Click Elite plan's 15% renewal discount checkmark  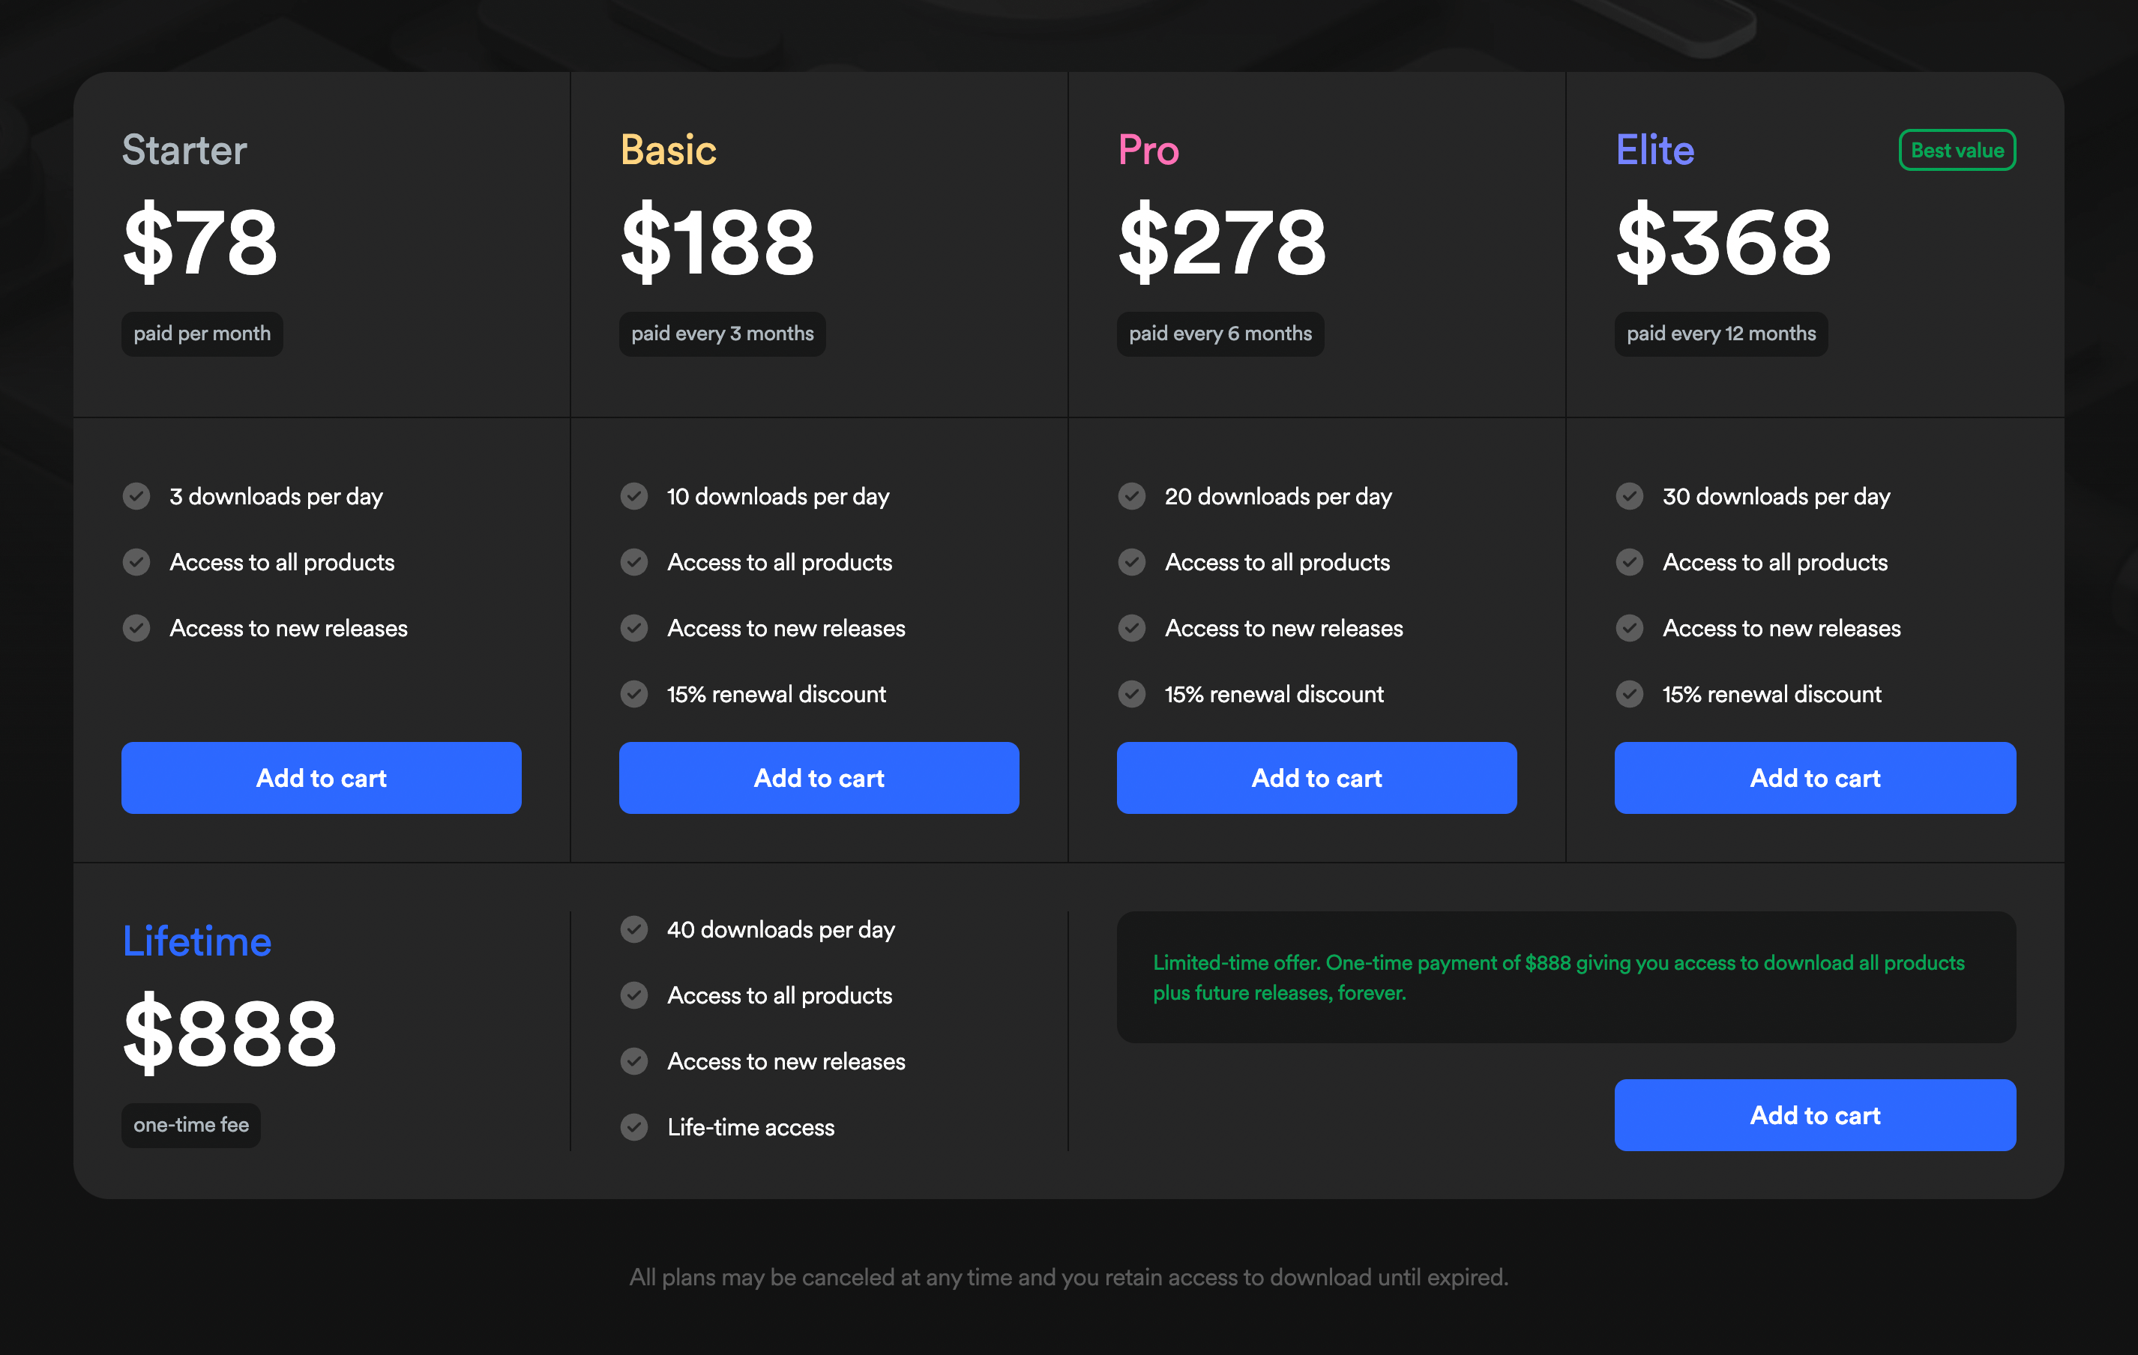click(1629, 694)
